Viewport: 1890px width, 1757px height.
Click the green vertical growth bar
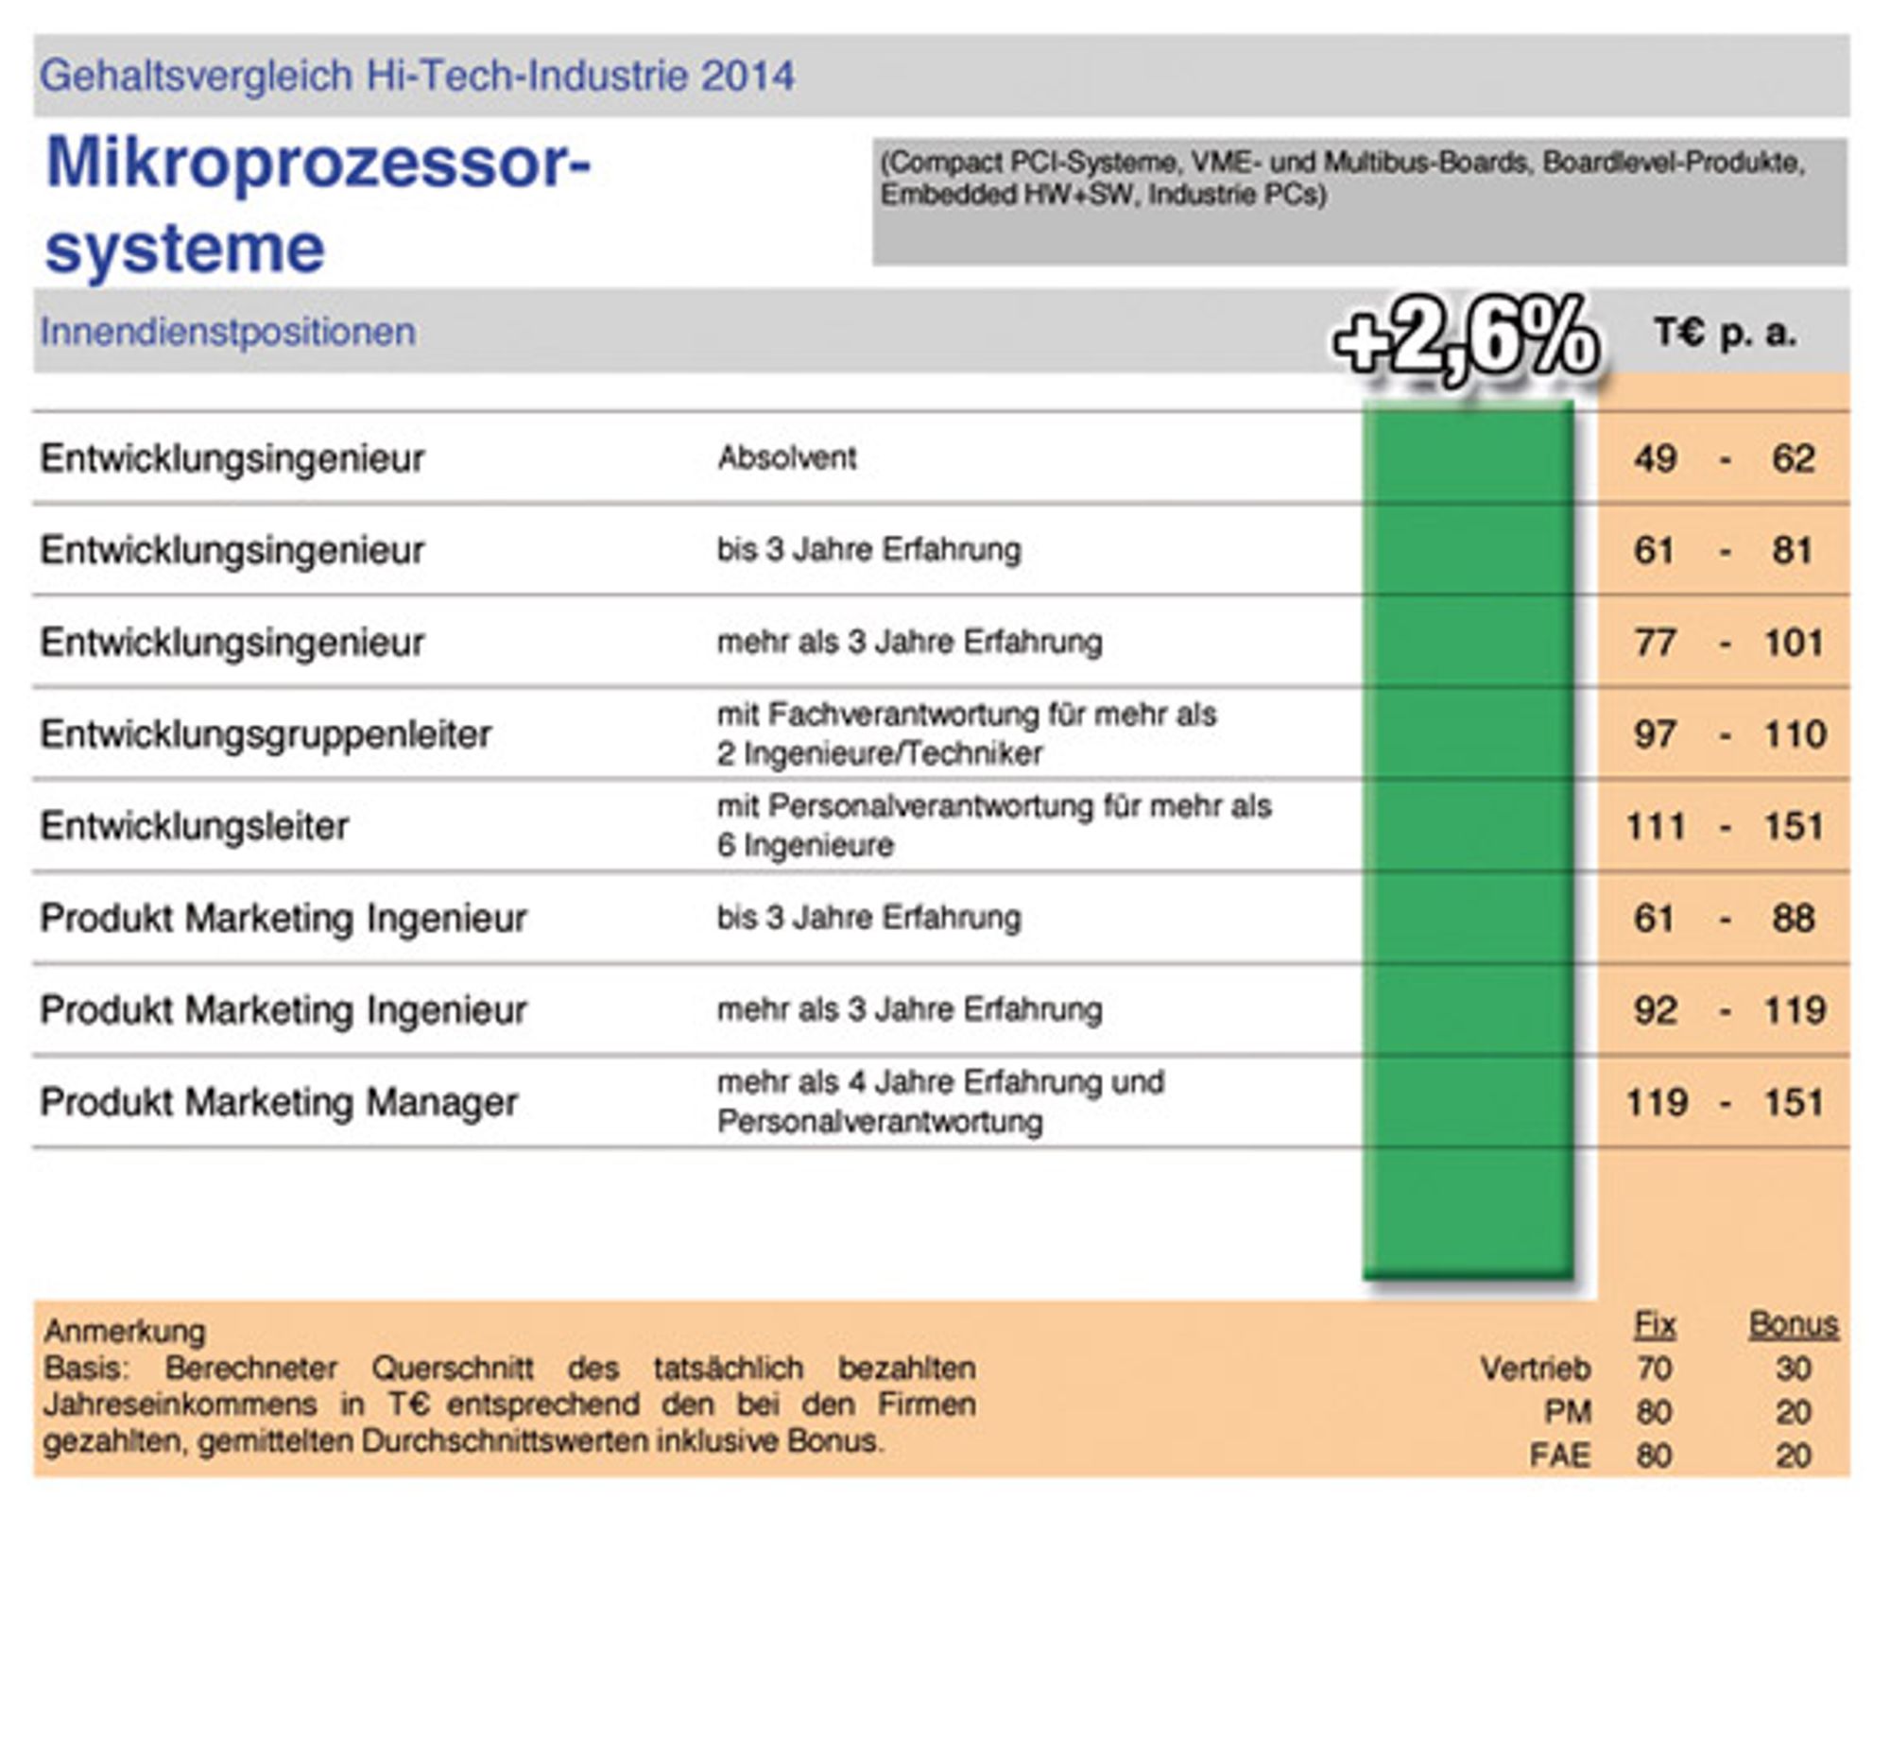[x=1468, y=839]
